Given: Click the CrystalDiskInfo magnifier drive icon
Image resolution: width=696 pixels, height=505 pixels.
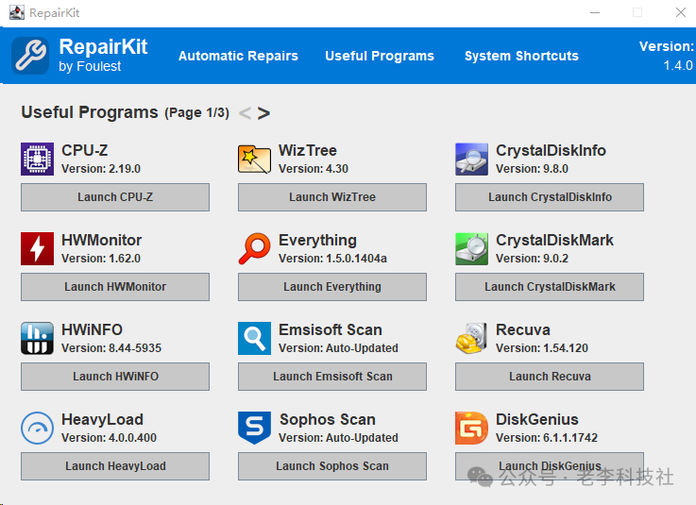Looking at the screenshot, I should (471, 159).
